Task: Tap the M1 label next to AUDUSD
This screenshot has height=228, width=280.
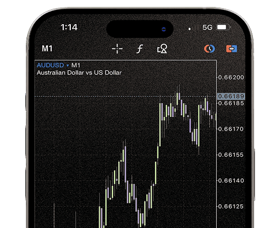Action: click(x=75, y=66)
